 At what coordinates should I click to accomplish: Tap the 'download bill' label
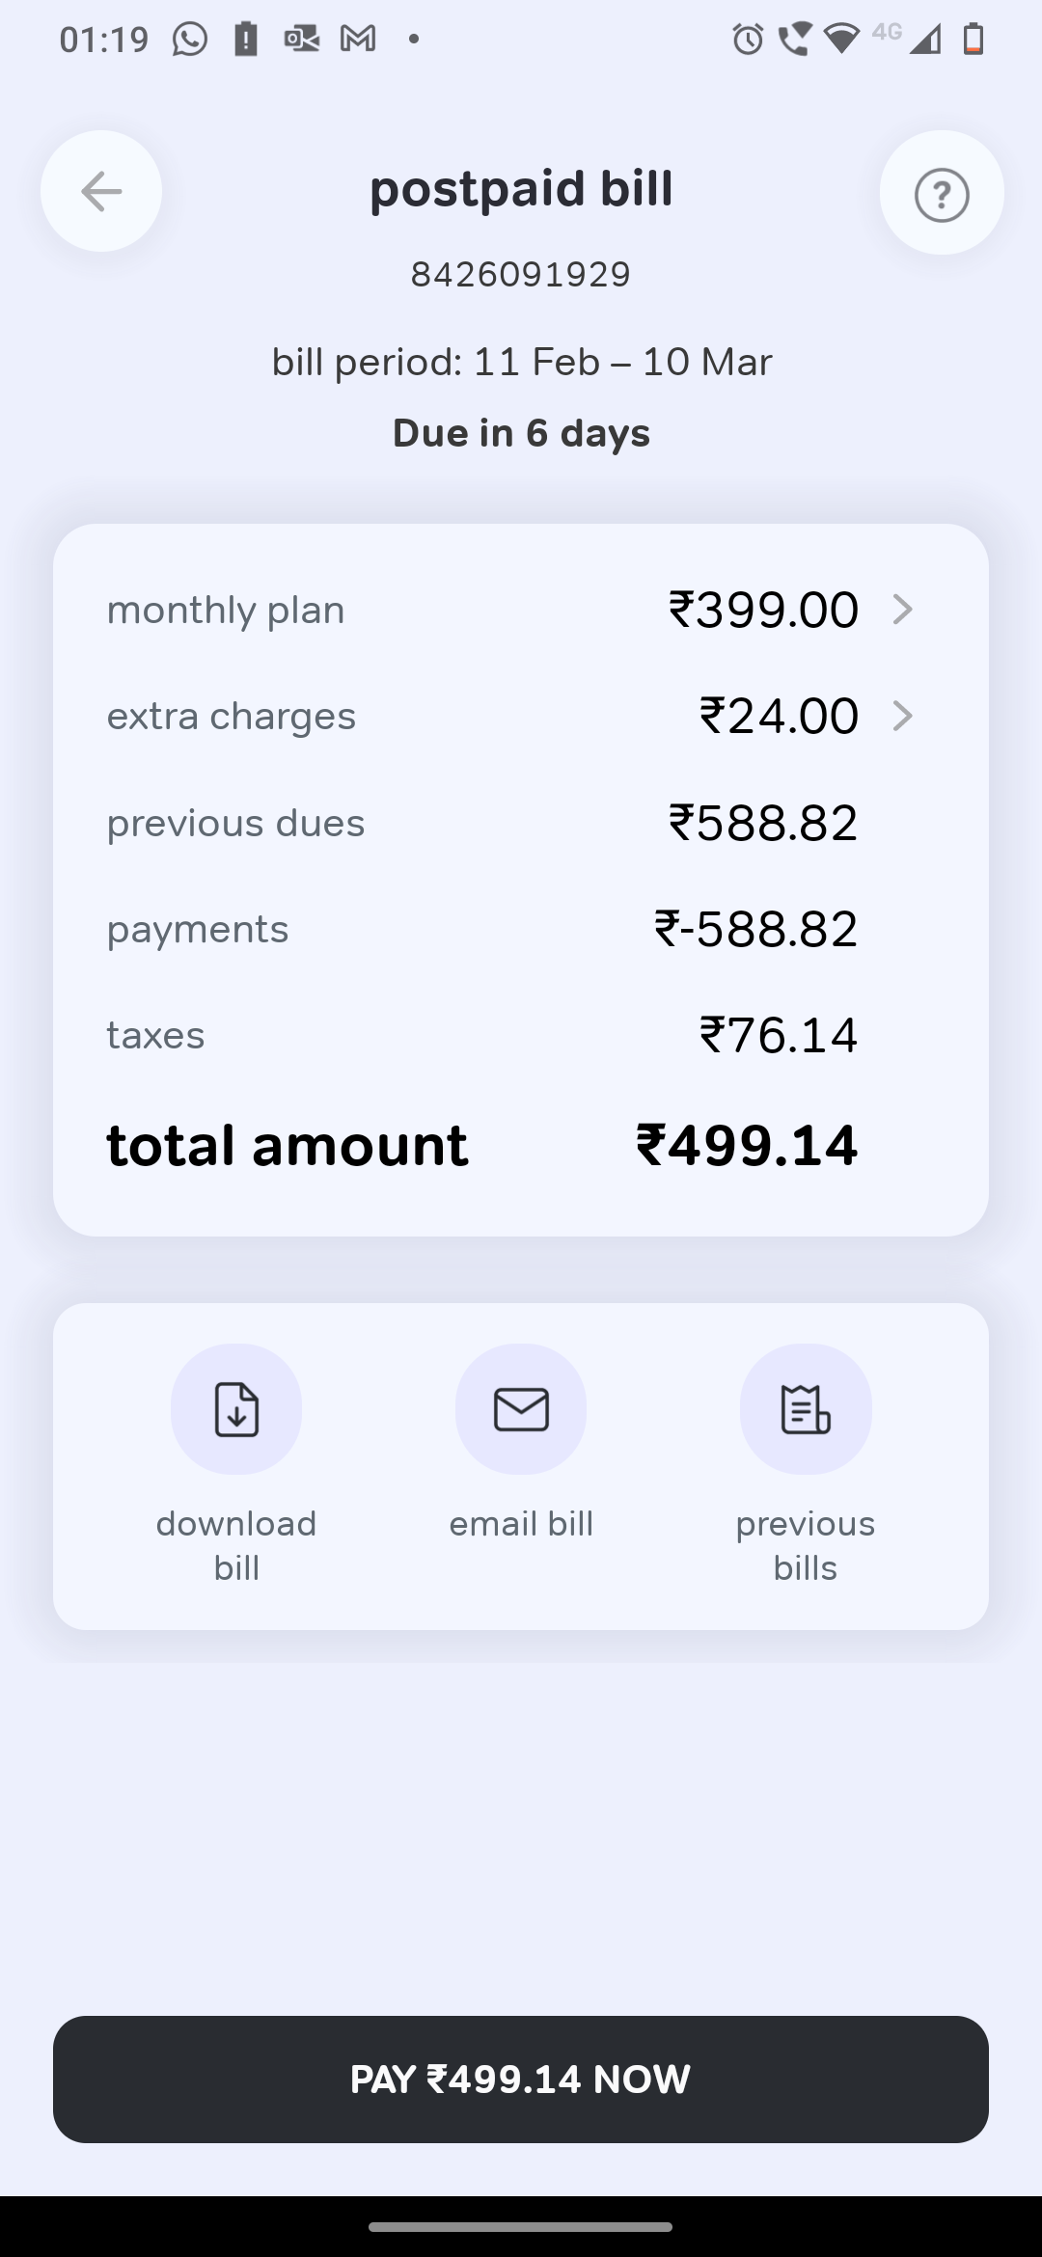236,1545
